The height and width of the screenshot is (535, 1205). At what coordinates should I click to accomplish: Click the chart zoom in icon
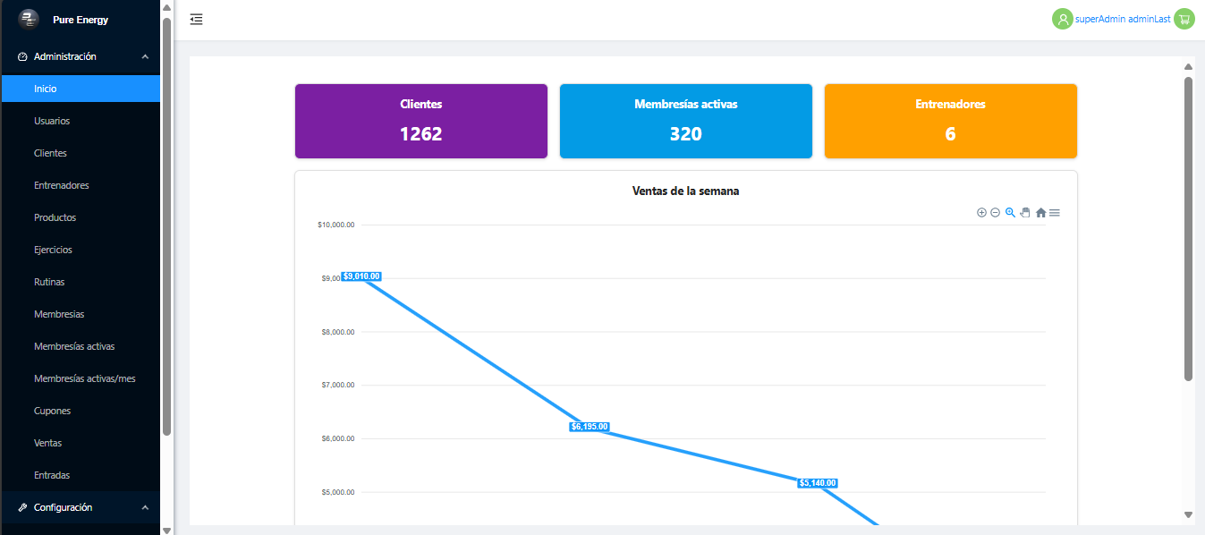tap(981, 213)
